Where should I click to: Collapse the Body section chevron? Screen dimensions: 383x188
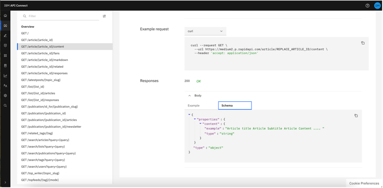tap(189, 96)
